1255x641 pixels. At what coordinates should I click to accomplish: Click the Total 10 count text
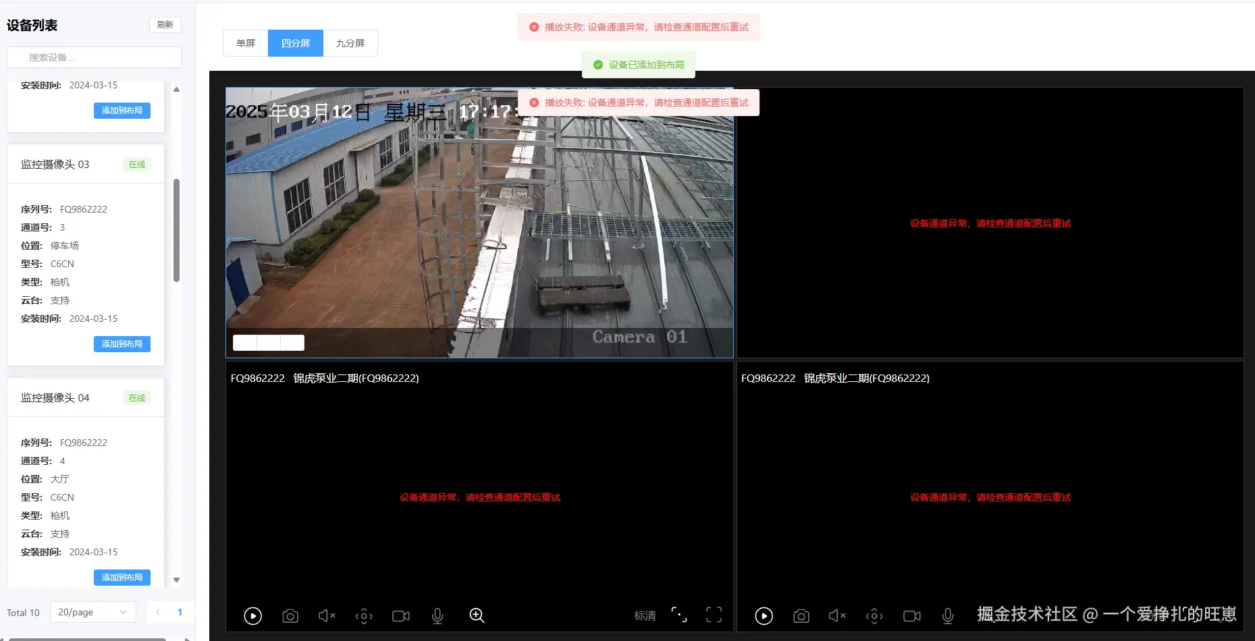click(x=23, y=613)
